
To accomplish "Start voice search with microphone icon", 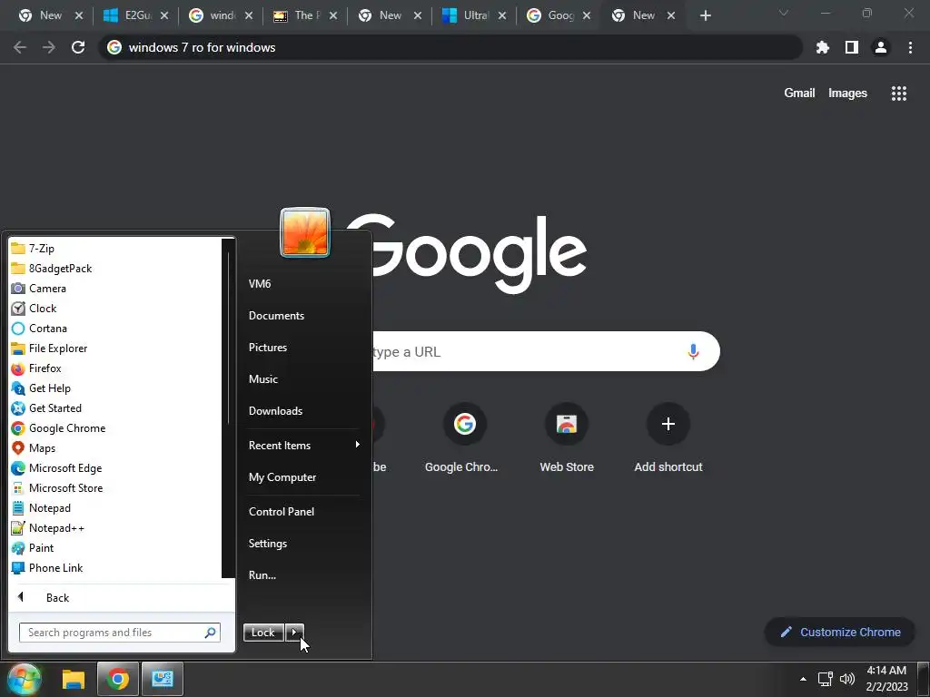I will coord(693,351).
